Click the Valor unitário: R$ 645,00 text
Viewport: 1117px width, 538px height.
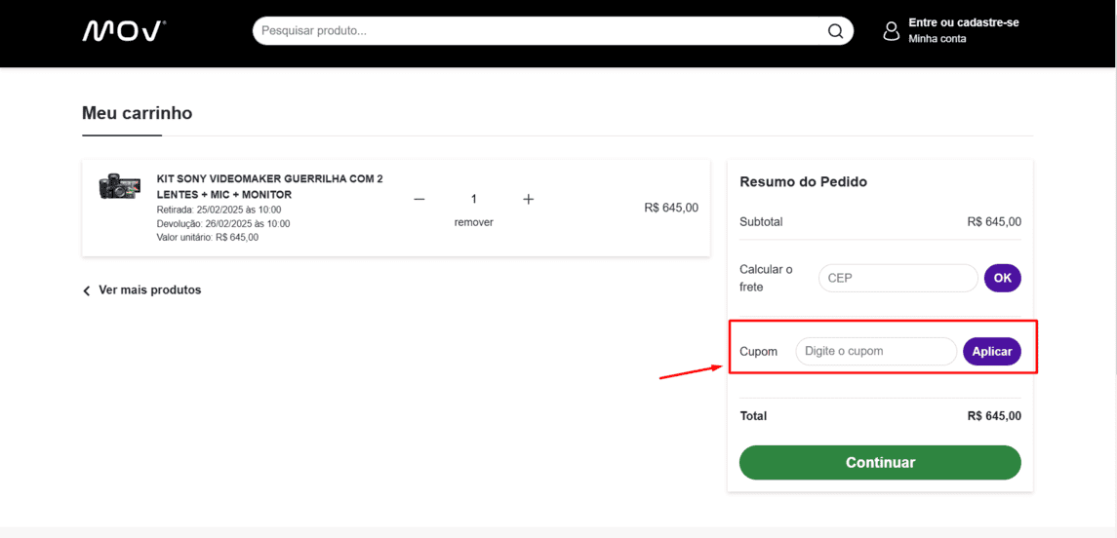[207, 238]
